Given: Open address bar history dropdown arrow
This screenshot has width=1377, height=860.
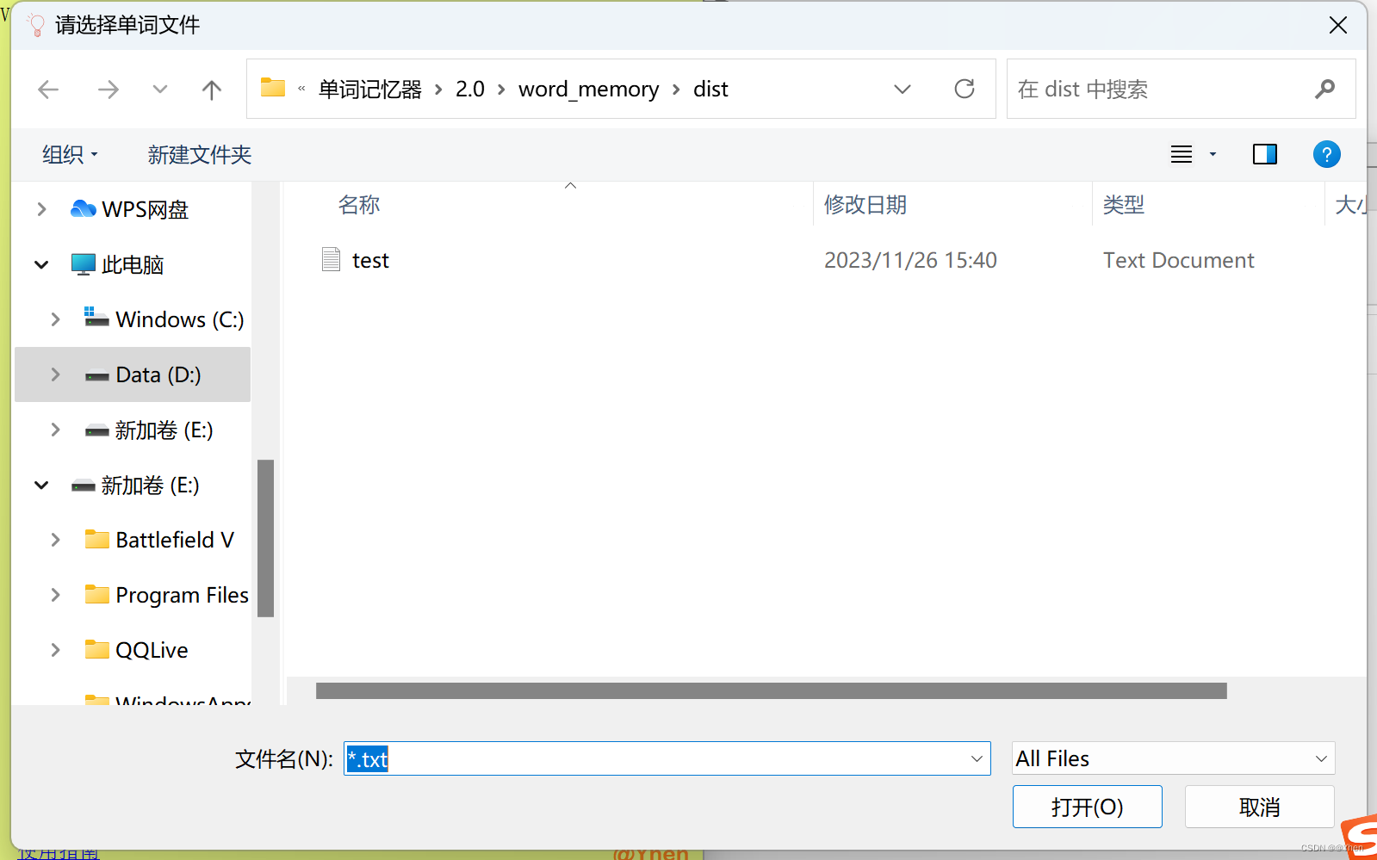Looking at the screenshot, I should [902, 90].
